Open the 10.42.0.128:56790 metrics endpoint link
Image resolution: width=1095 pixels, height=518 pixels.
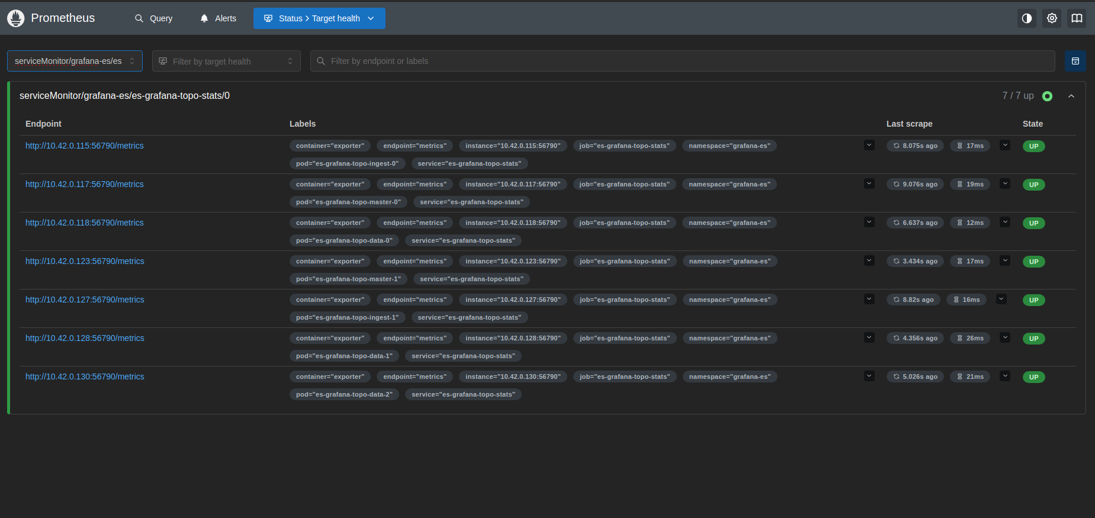click(x=85, y=338)
